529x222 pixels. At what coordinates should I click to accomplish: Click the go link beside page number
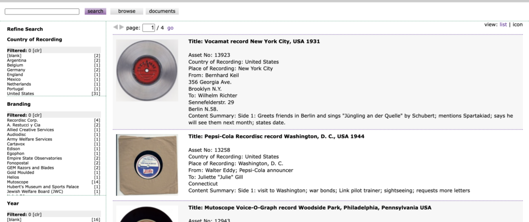point(170,28)
